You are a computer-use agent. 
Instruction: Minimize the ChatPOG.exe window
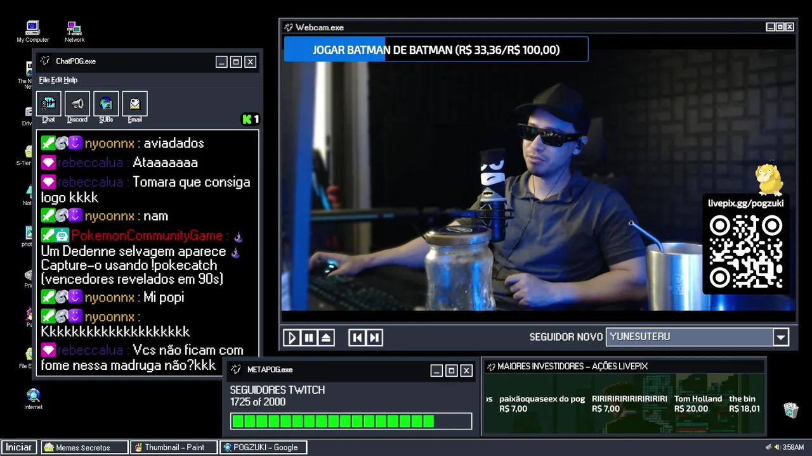[221, 61]
